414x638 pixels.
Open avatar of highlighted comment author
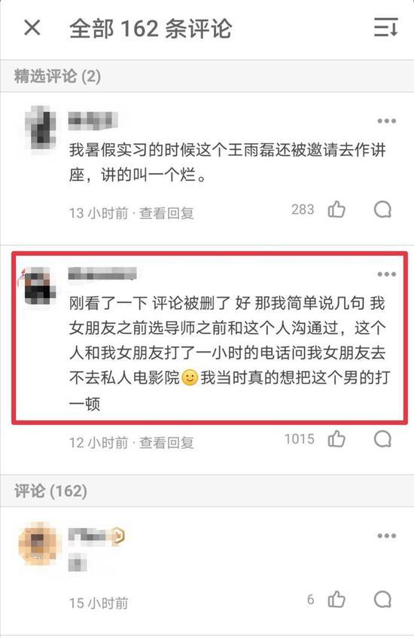pyautogui.click(x=39, y=285)
